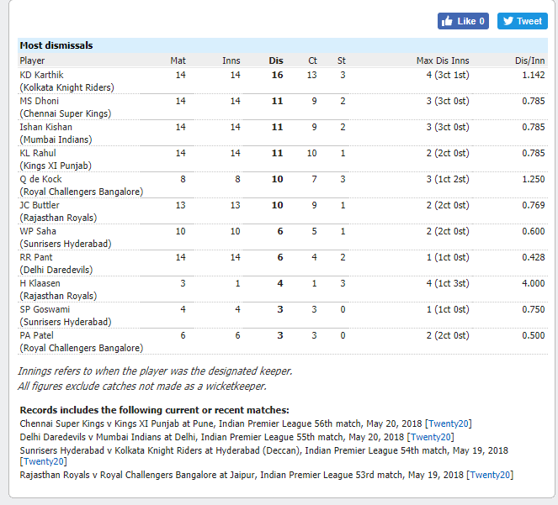Select the KD Karthik player name
This screenshot has width=558, height=505.
(41, 75)
